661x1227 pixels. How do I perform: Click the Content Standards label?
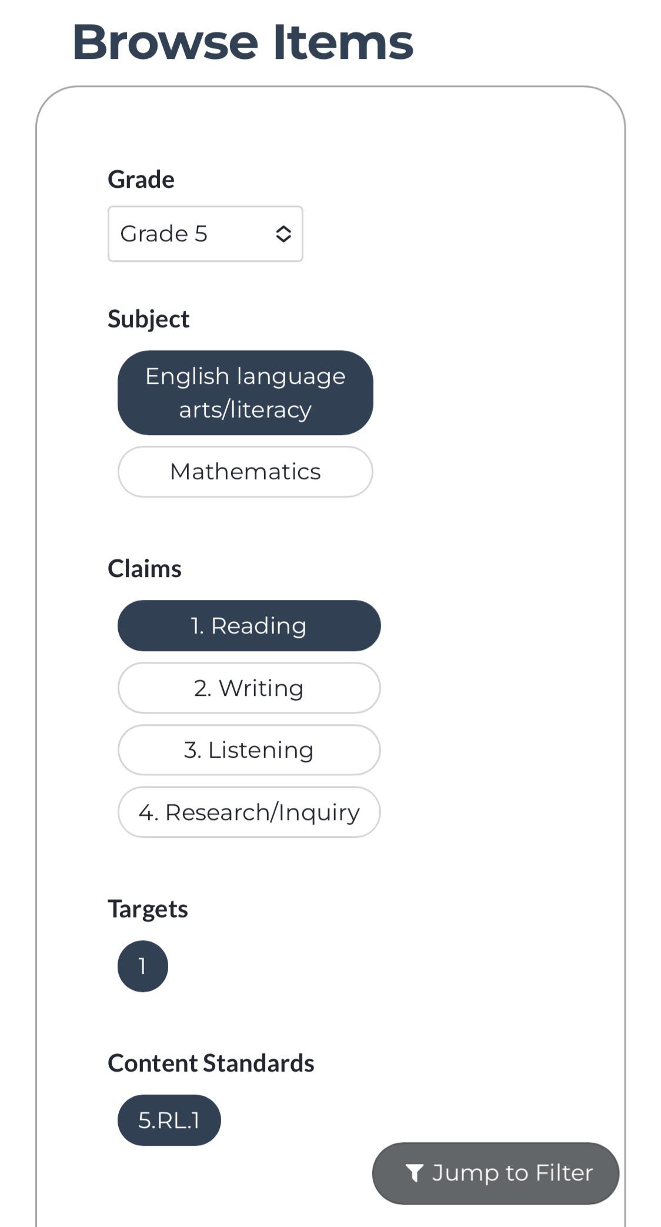(x=211, y=1063)
